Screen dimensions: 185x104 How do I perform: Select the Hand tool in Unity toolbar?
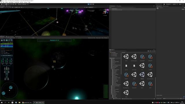(x=2, y=4)
